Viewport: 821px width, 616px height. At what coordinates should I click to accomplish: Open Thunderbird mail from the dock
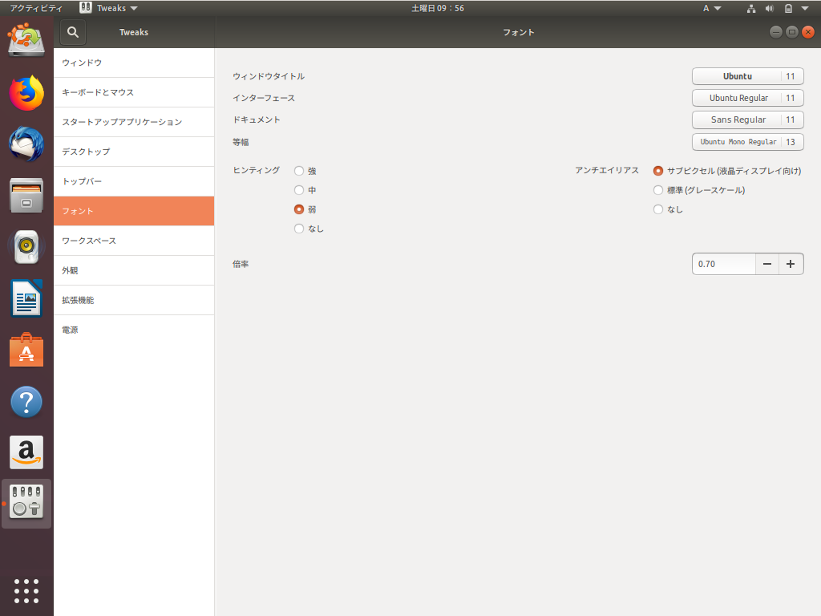click(26, 144)
